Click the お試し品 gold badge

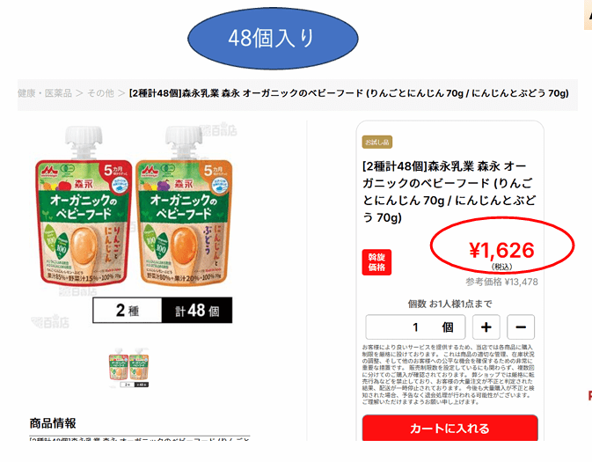tap(377, 143)
